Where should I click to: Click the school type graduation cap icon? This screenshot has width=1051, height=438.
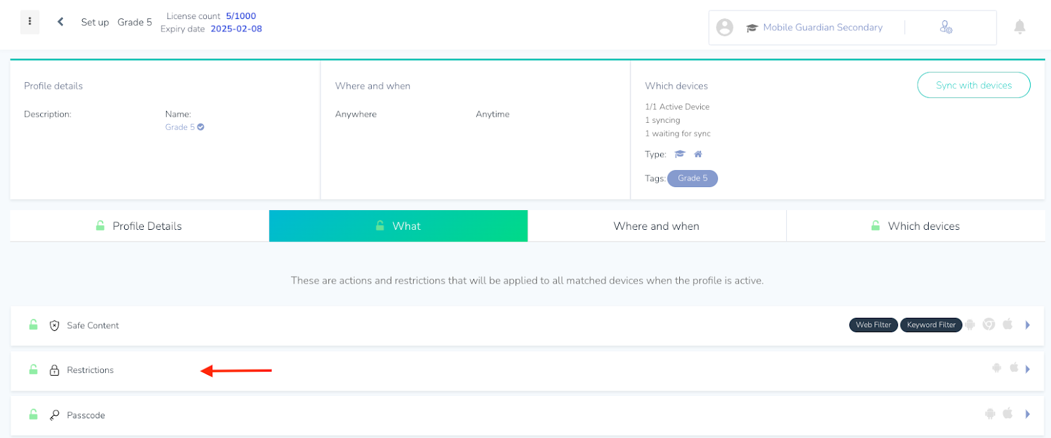pos(680,154)
